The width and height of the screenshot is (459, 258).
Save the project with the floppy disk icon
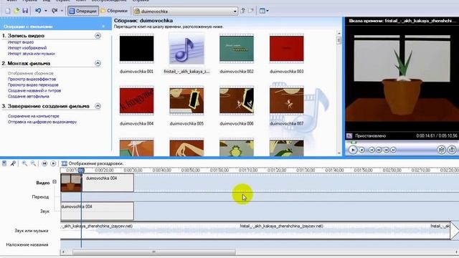[25, 11]
